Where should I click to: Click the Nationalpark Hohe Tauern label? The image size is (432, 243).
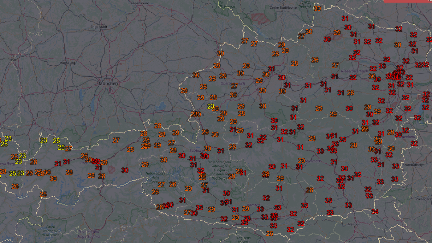click(155, 177)
